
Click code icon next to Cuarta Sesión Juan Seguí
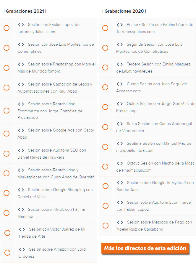120,84
